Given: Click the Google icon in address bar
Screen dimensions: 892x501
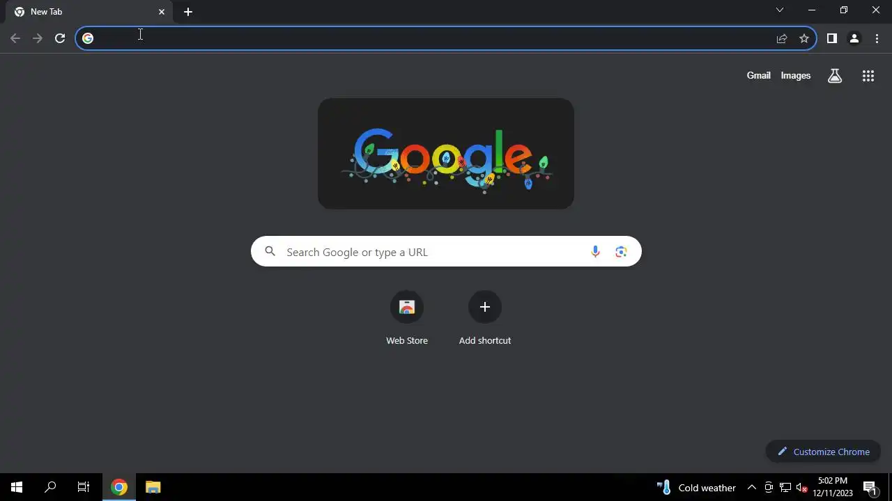Looking at the screenshot, I should click(x=88, y=38).
